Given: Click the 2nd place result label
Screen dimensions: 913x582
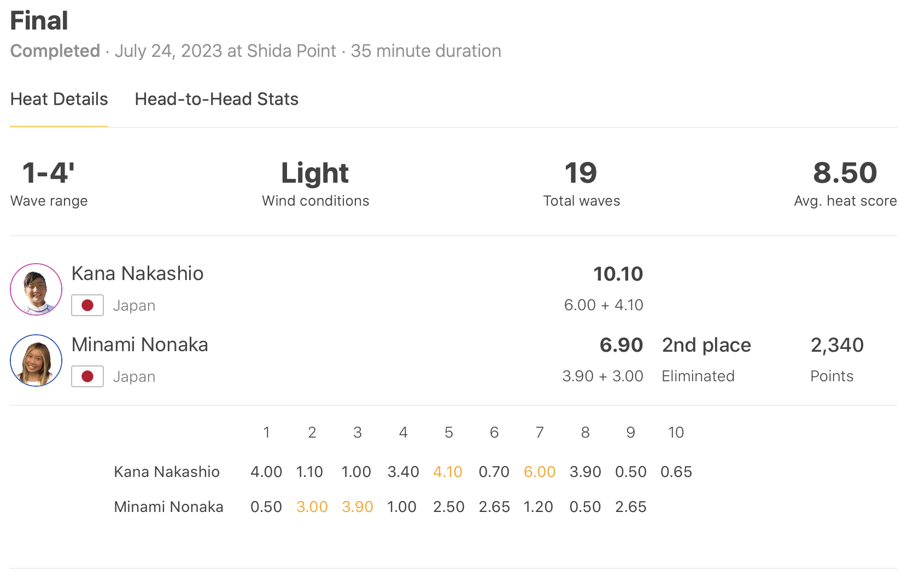Looking at the screenshot, I should [x=706, y=345].
